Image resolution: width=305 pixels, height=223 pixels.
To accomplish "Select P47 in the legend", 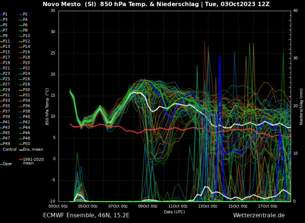I will click(x=6, y=138).
